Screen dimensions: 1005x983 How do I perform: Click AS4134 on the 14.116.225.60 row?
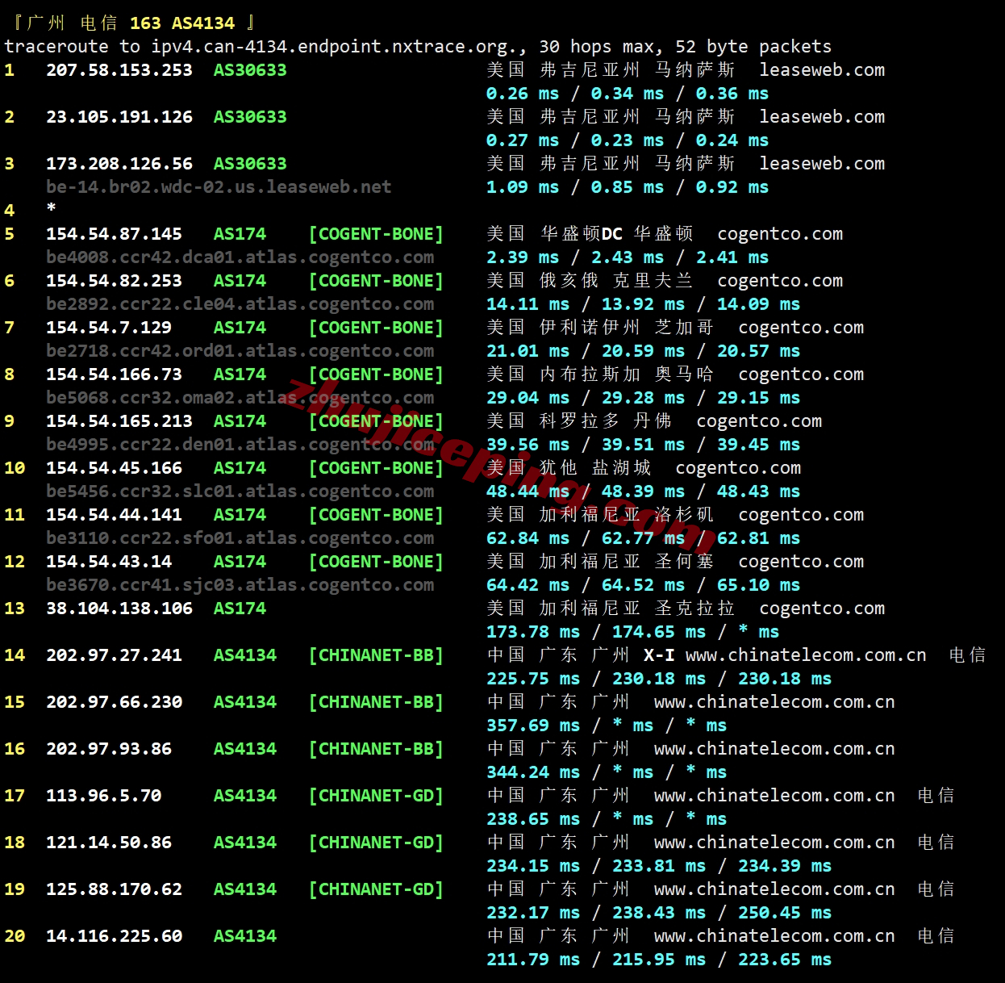(x=245, y=936)
